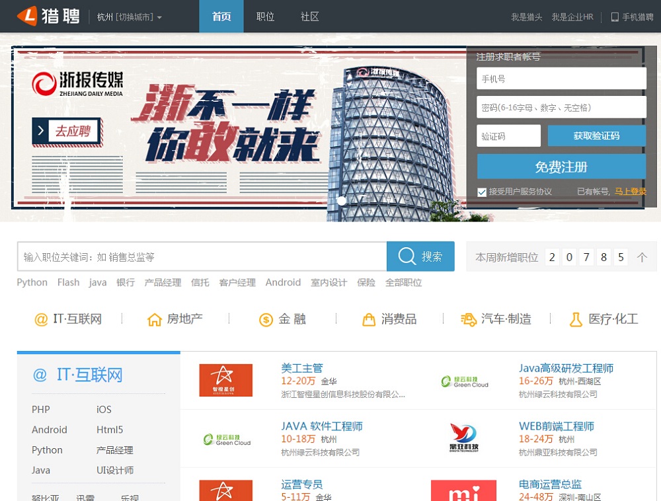This screenshot has width=661, height=501.
Task: Open the Android sidebar link
Action: [50, 430]
